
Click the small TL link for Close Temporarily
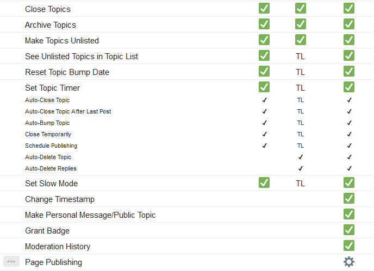point(301,134)
